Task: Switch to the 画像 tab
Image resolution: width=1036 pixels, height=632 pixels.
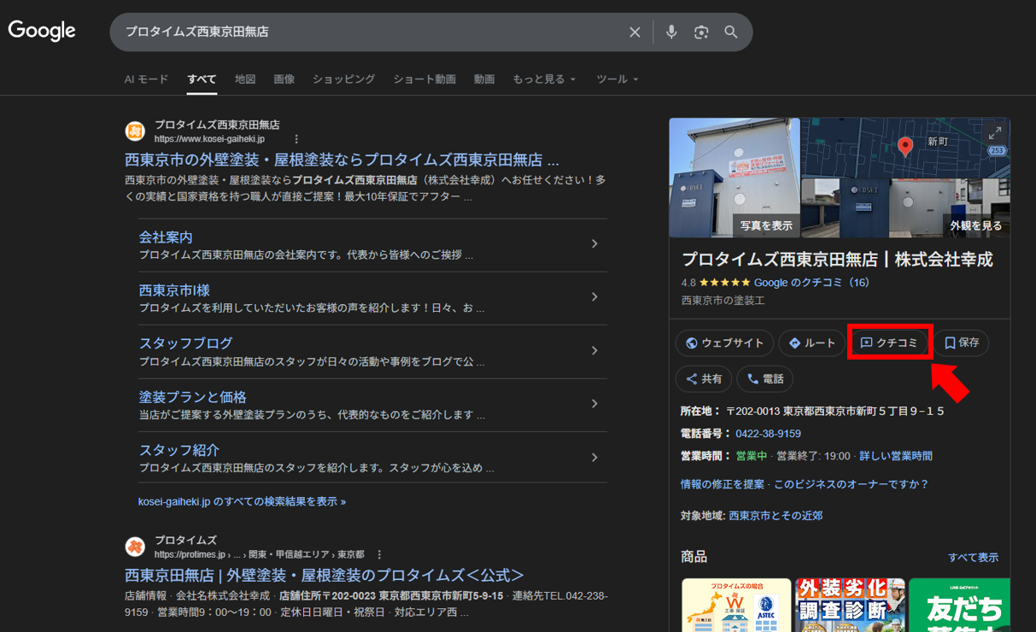Action: (x=284, y=79)
